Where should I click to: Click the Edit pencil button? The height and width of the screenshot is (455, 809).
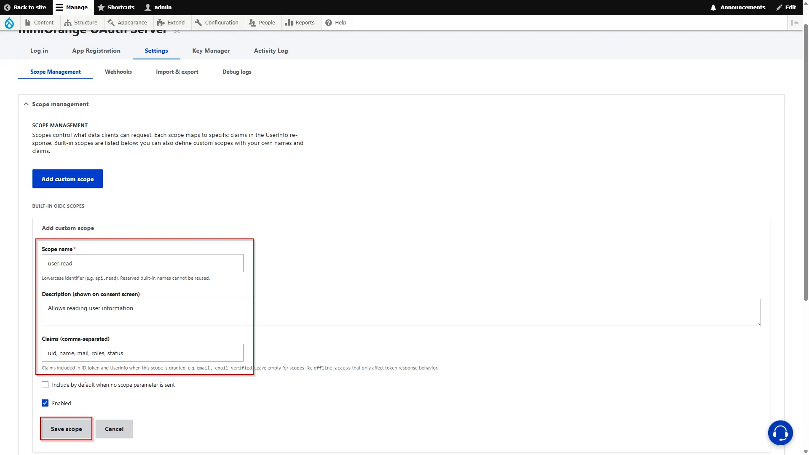tap(786, 7)
